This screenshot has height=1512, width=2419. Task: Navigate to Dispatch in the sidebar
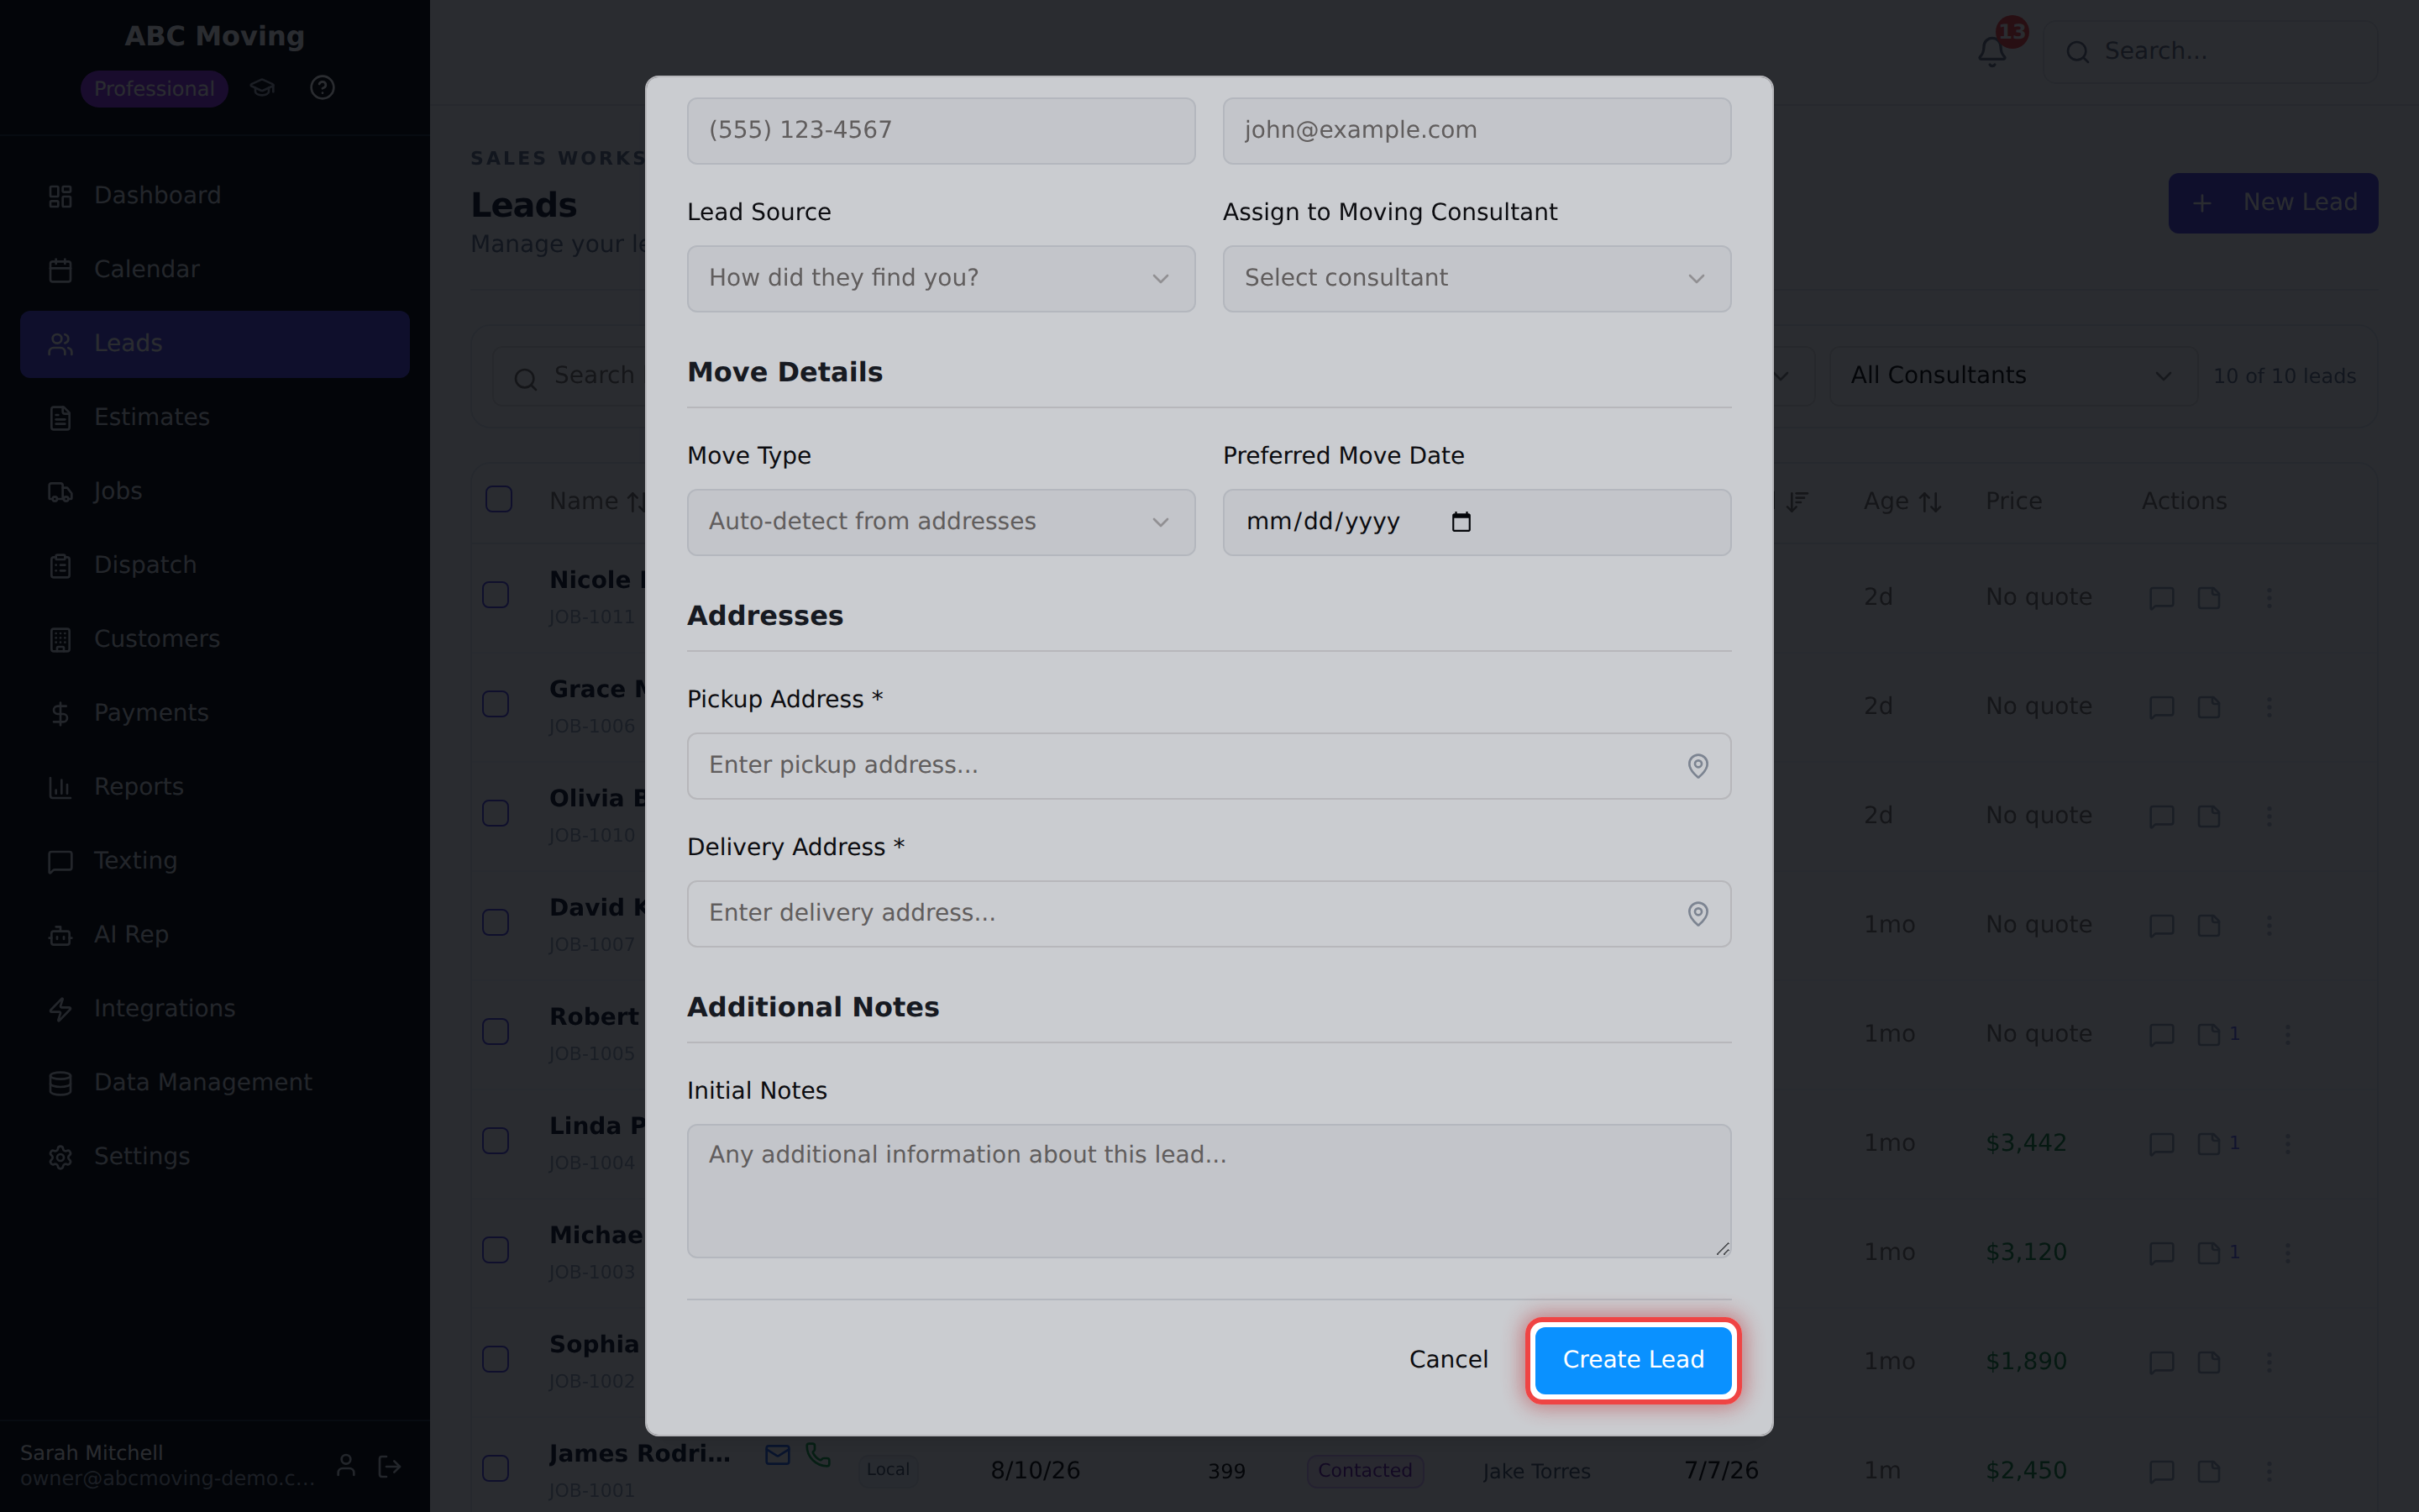[214, 566]
